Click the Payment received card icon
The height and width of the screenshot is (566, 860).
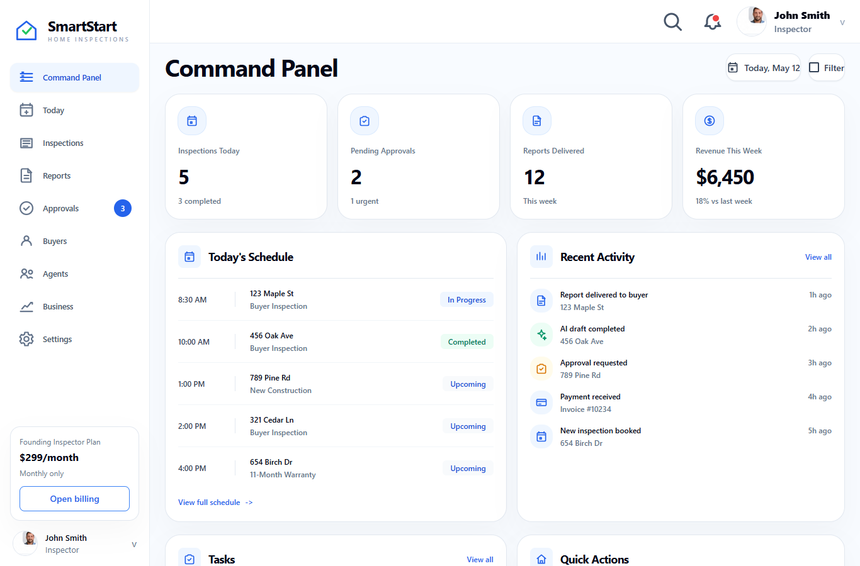point(541,402)
